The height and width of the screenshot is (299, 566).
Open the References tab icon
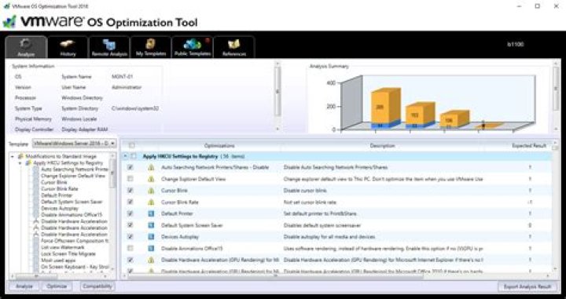click(234, 44)
